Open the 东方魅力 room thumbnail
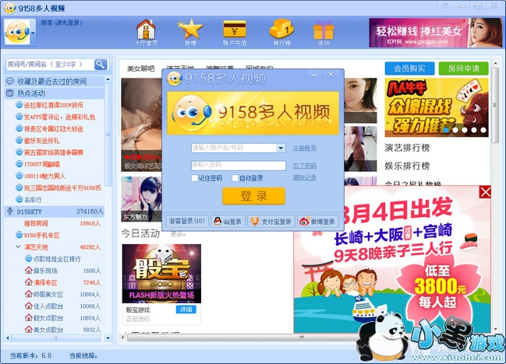Image resolution: width=506 pixels, height=364 pixels. [x=141, y=199]
